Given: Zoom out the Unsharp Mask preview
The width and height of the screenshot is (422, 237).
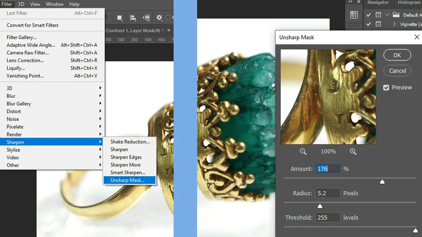Looking at the screenshot, I should [x=303, y=152].
